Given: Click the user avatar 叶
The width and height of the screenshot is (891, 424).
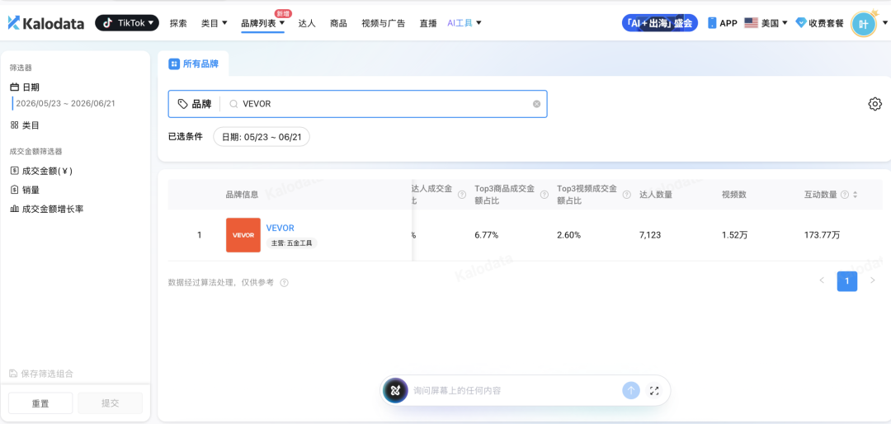Looking at the screenshot, I should pyautogui.click(x=863, y=24).
